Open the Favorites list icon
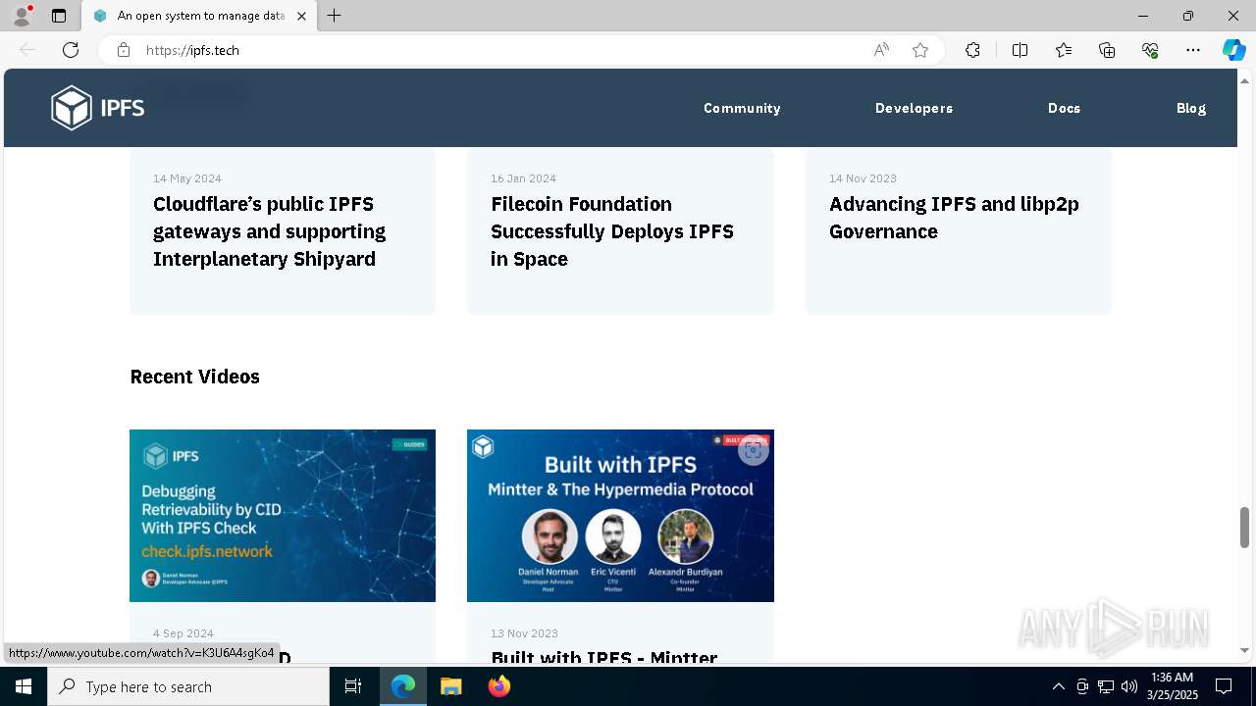Screen dimensions: 1256x706 click(x=1064, y=50)
